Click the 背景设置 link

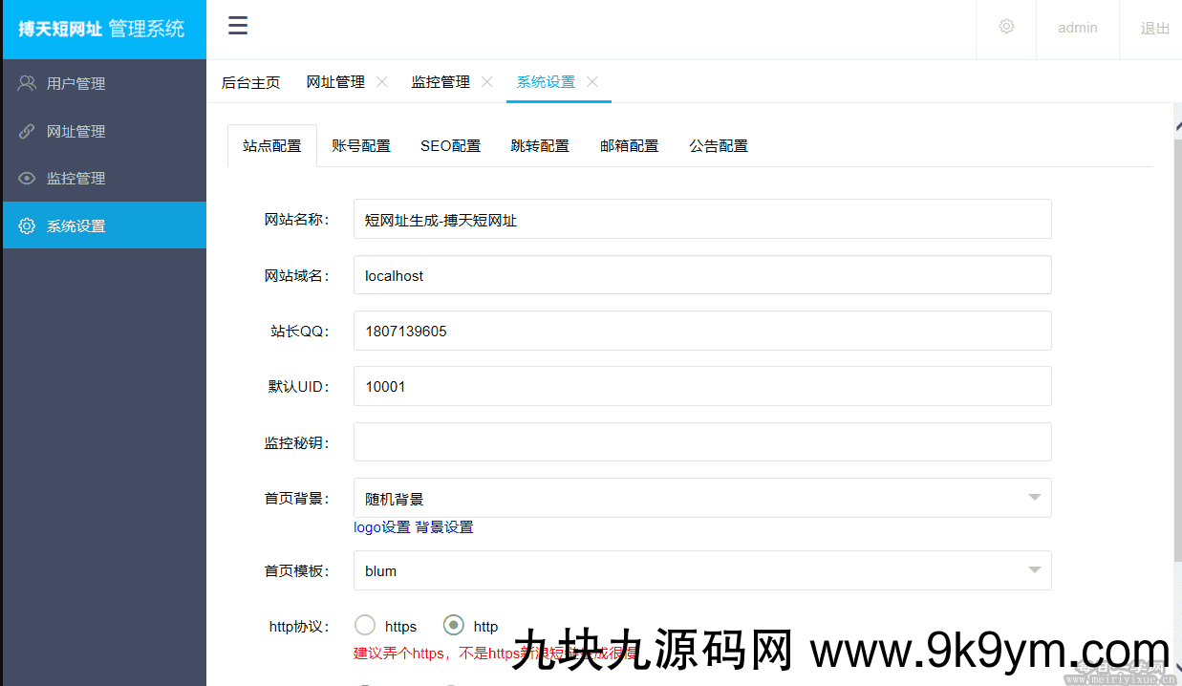coord(444,527)
